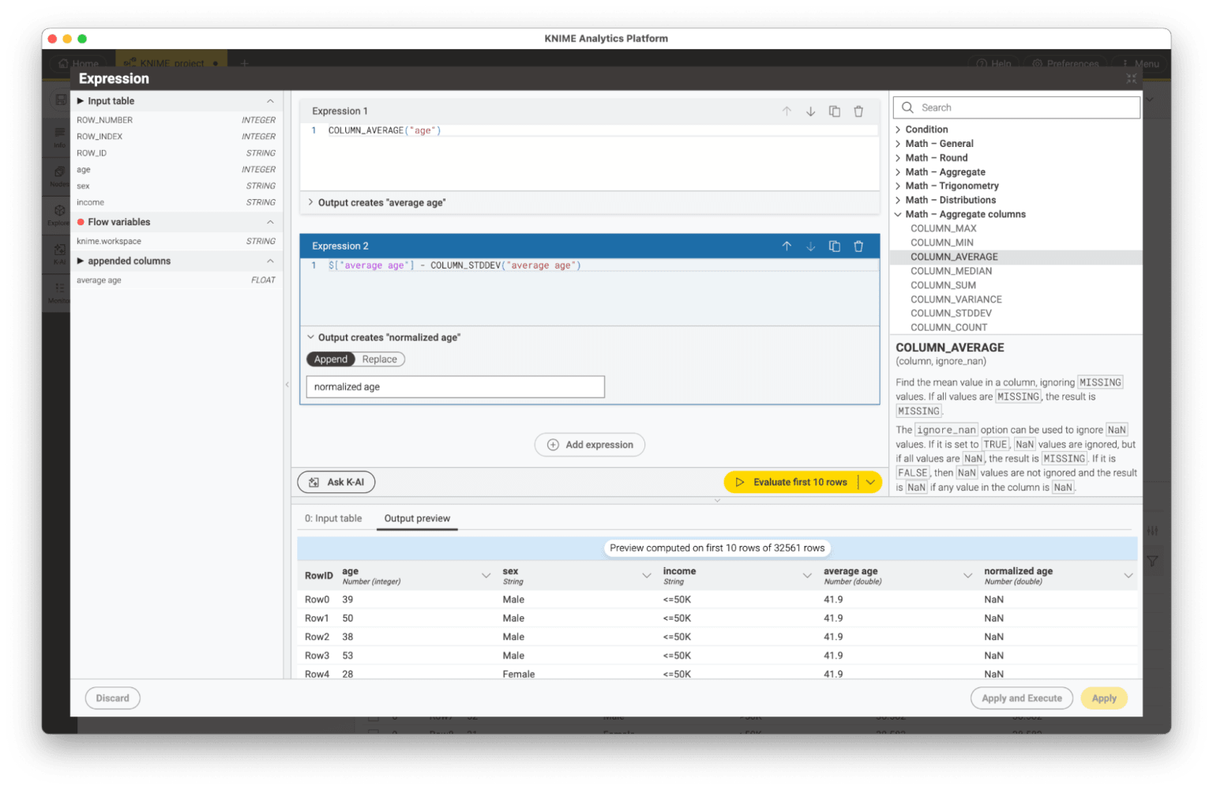The width and height of the screenshot is (1213, 790).
Task: Click the function Search field
Action: point(1017,107)
